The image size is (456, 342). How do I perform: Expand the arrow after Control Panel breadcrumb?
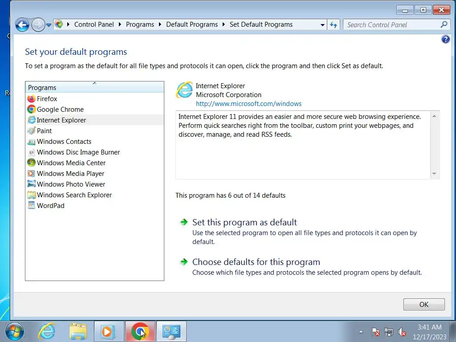(120, 24)
